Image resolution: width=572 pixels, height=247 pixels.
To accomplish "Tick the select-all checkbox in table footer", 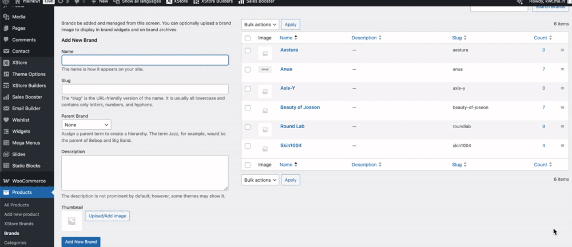I will (x=248, y=165).
